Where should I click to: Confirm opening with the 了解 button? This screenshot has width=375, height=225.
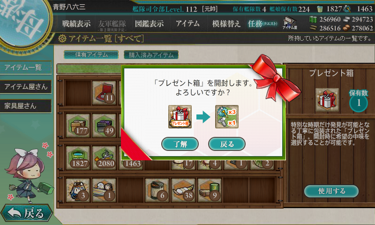(180, 144)
